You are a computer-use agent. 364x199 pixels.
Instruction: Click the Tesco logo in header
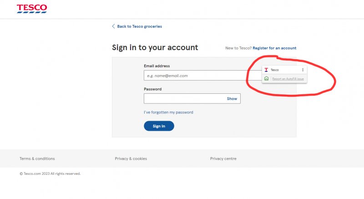[32, 8]
